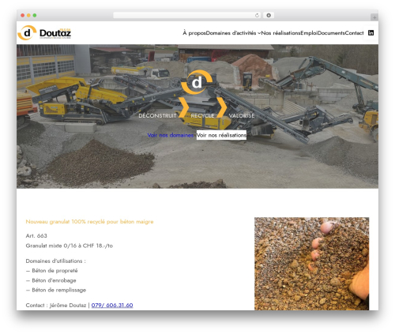The width and height of the screenshot is (395, 334).
Task: Click the browser reload icon
Action: tap(257, 16)
